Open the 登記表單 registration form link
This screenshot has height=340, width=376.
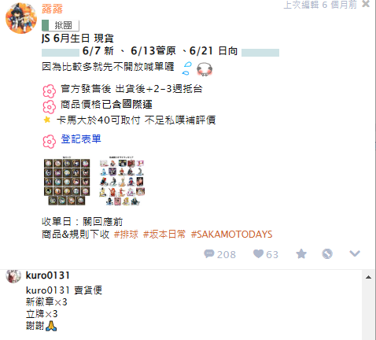click(x=81, y=139)
